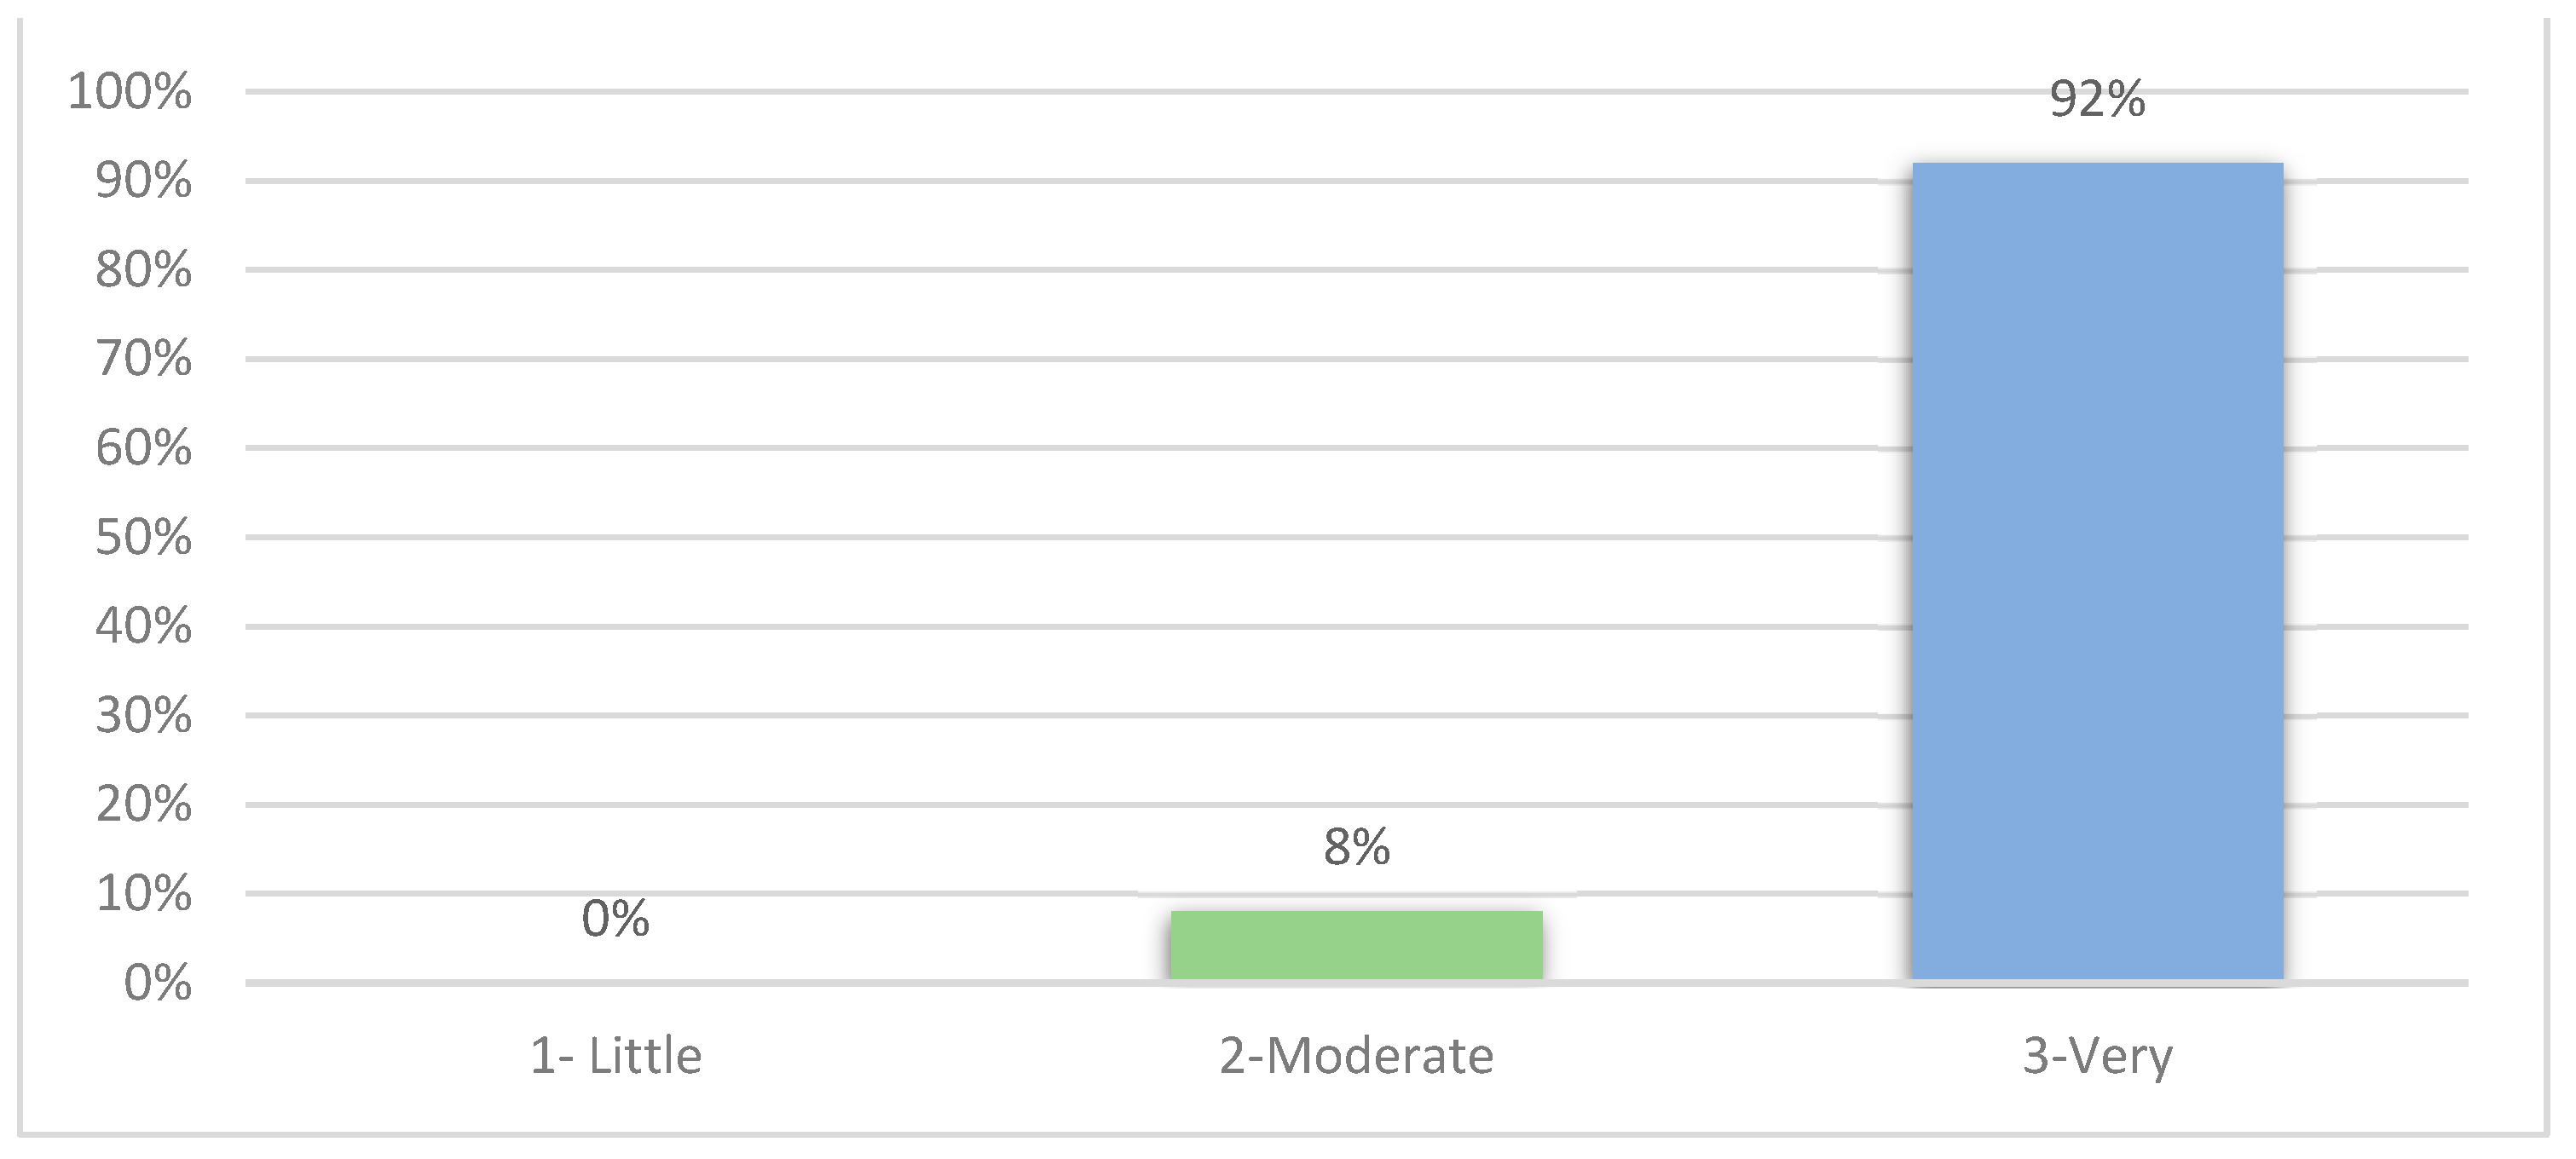Select the 50% y-axis label

(x=143, y=537)
